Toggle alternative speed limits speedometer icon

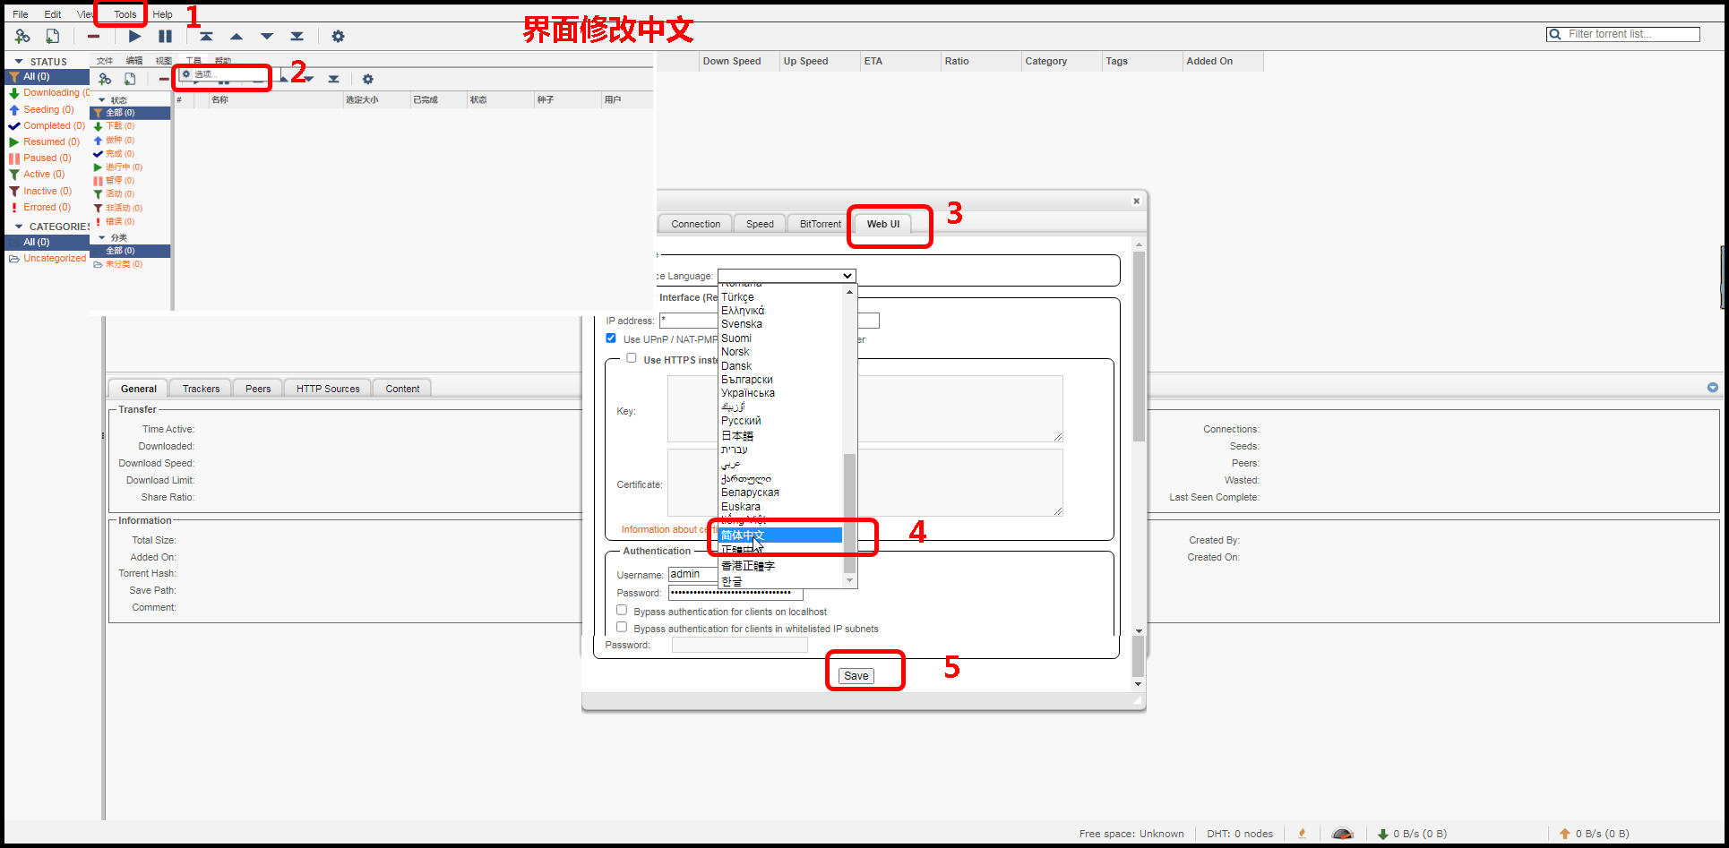[x=1342, y=834]
